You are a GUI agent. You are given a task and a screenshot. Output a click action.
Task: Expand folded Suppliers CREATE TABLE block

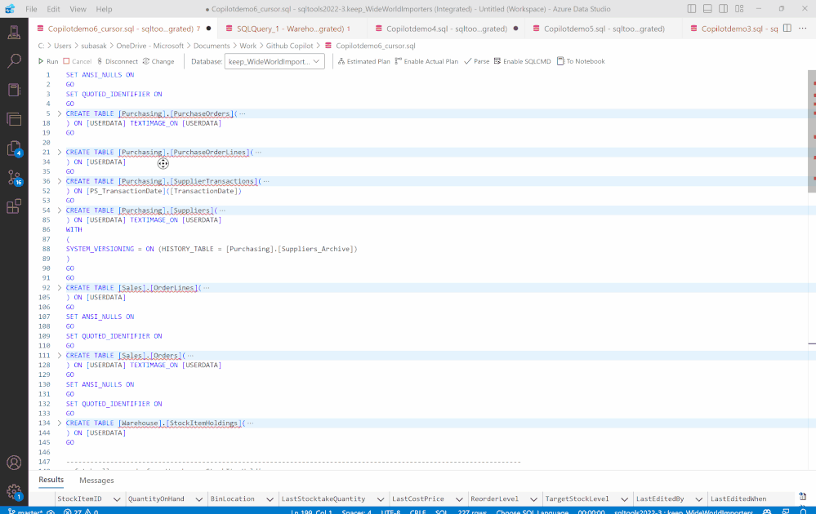[60, 210]
